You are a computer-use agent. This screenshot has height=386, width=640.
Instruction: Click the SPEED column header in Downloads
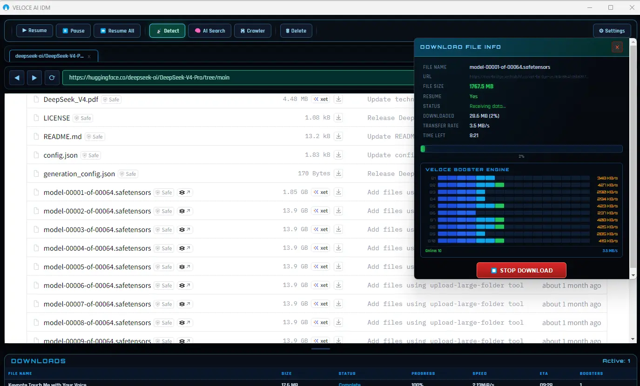[x=479, y=373]
